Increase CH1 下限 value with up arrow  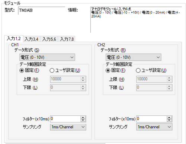coord(83,86)
